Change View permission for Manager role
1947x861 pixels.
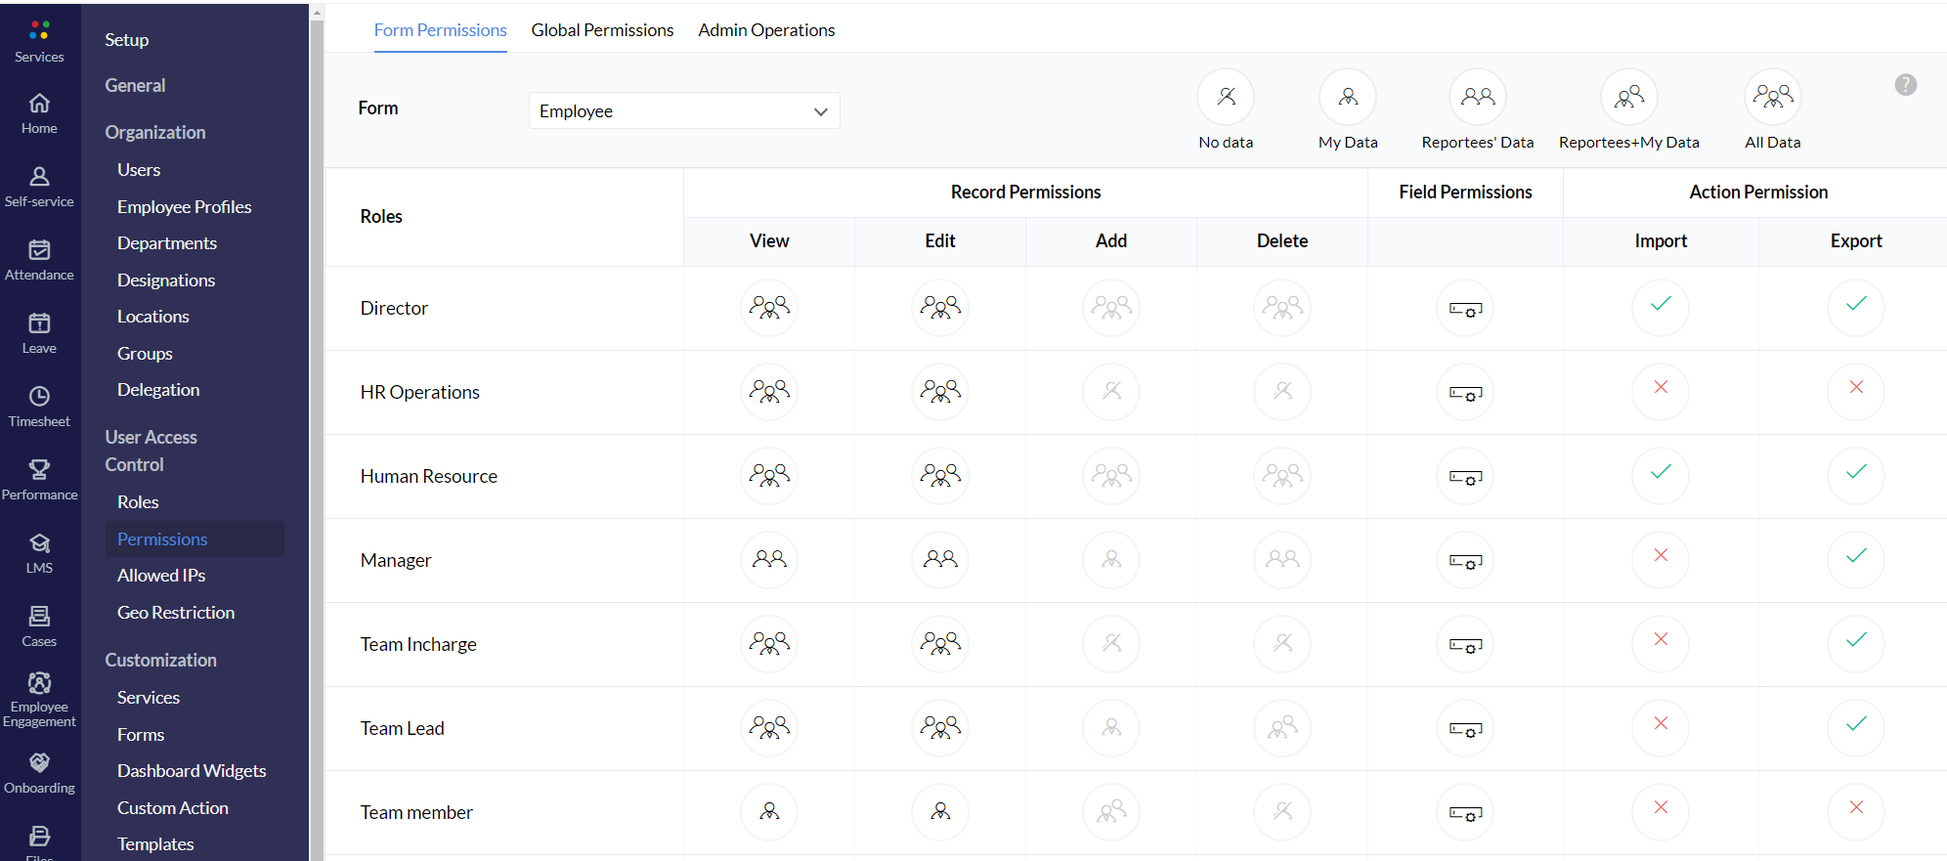point(769,560)
